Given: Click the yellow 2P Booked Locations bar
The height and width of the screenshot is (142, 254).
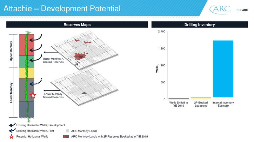Looking at the screenshot, I should [201, 98].
